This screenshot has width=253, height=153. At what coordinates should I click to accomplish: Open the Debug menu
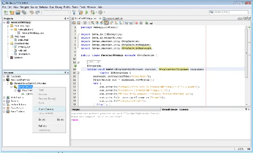(59, 7)
